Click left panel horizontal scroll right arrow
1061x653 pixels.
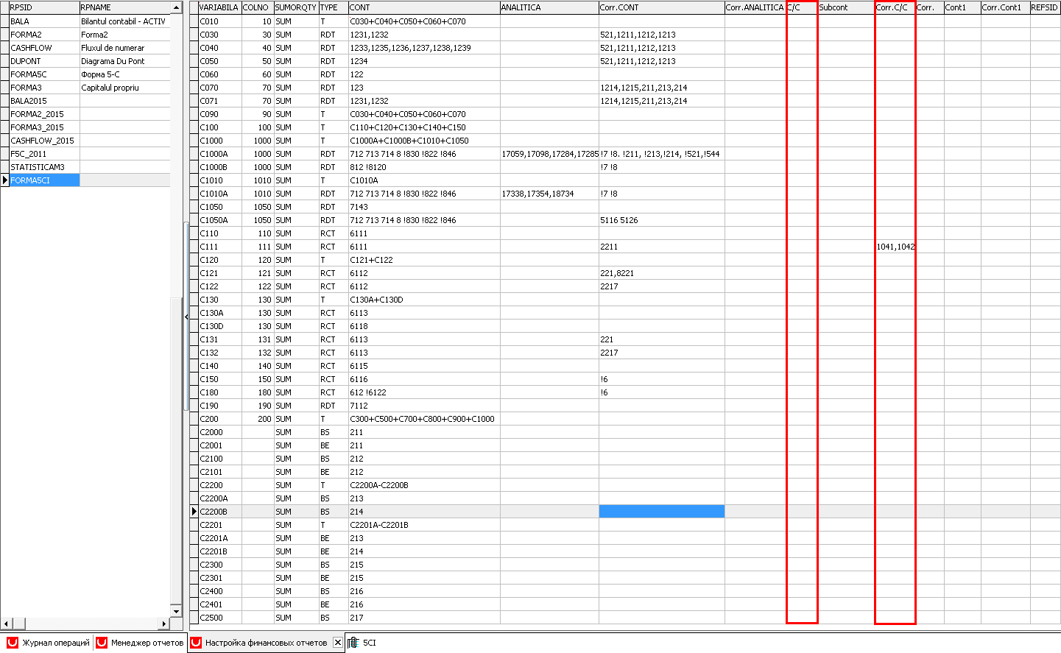click(165, 623)
